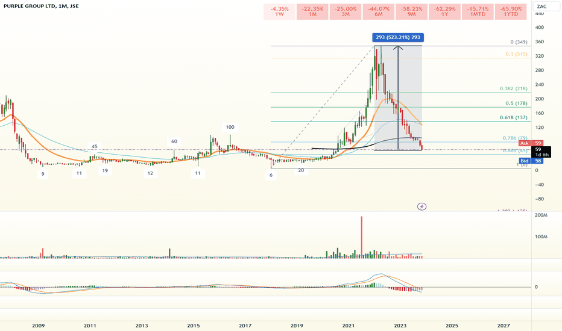
Task: Click the -65.90% 1YTD performance box
Action: pos(511,11)
